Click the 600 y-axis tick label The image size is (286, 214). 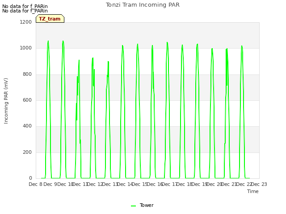click(x=27, y=100)
